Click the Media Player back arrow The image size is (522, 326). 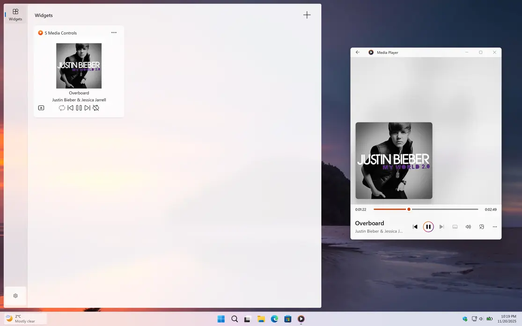(x=358, y=52)
